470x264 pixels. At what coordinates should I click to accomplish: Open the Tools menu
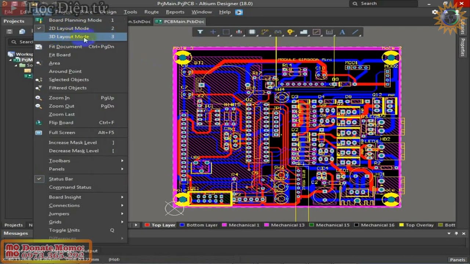(130, 12)
